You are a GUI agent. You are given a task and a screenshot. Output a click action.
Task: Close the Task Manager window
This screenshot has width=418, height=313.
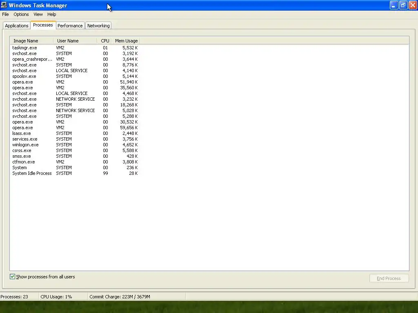point(413,5)
